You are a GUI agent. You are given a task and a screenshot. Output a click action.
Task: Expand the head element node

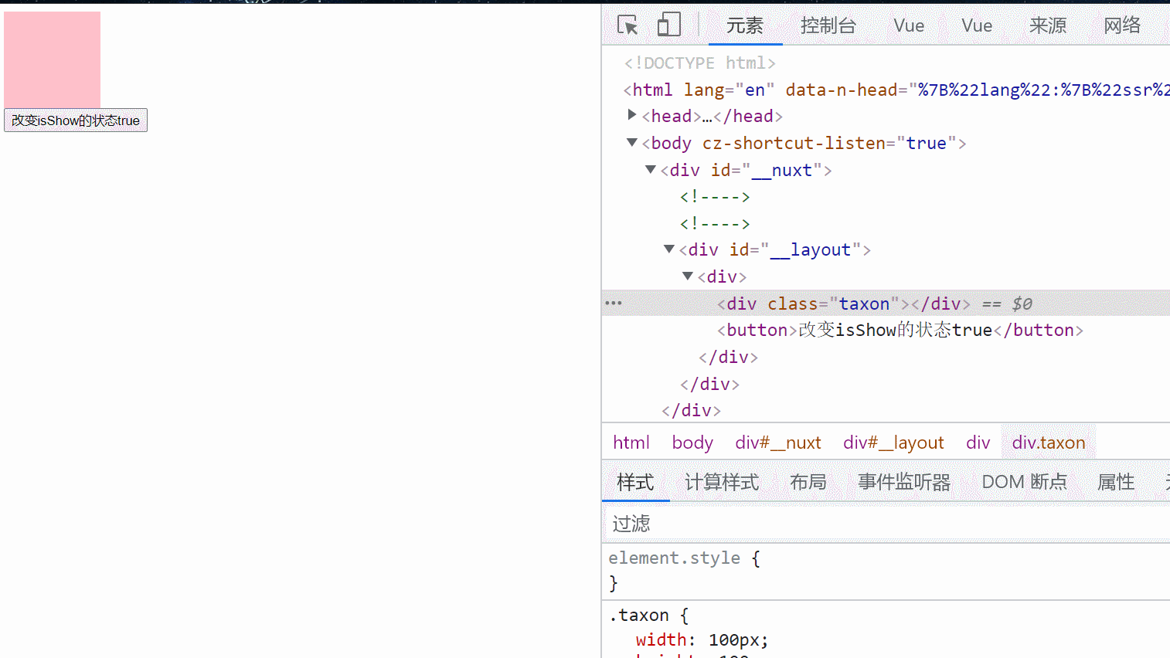[632, 115]
